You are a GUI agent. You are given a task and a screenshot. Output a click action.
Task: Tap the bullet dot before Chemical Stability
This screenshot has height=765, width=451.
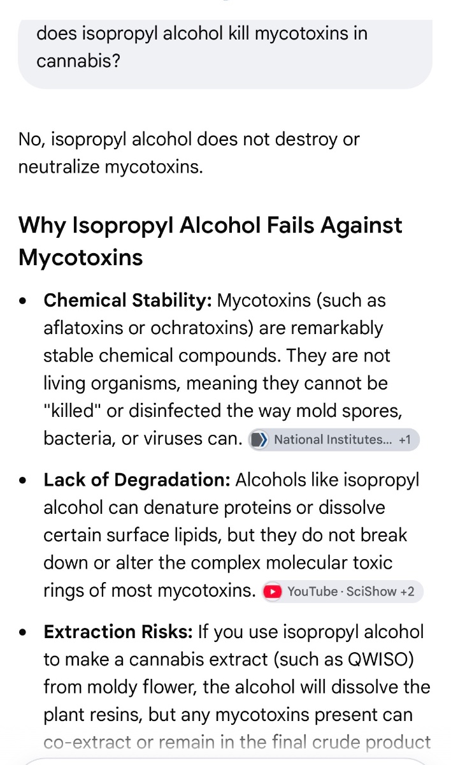tap(24, 302)
